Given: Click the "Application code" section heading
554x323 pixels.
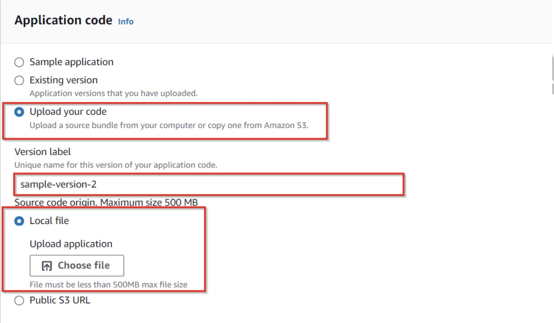Looking at the screenshot, I should (63, 20).
